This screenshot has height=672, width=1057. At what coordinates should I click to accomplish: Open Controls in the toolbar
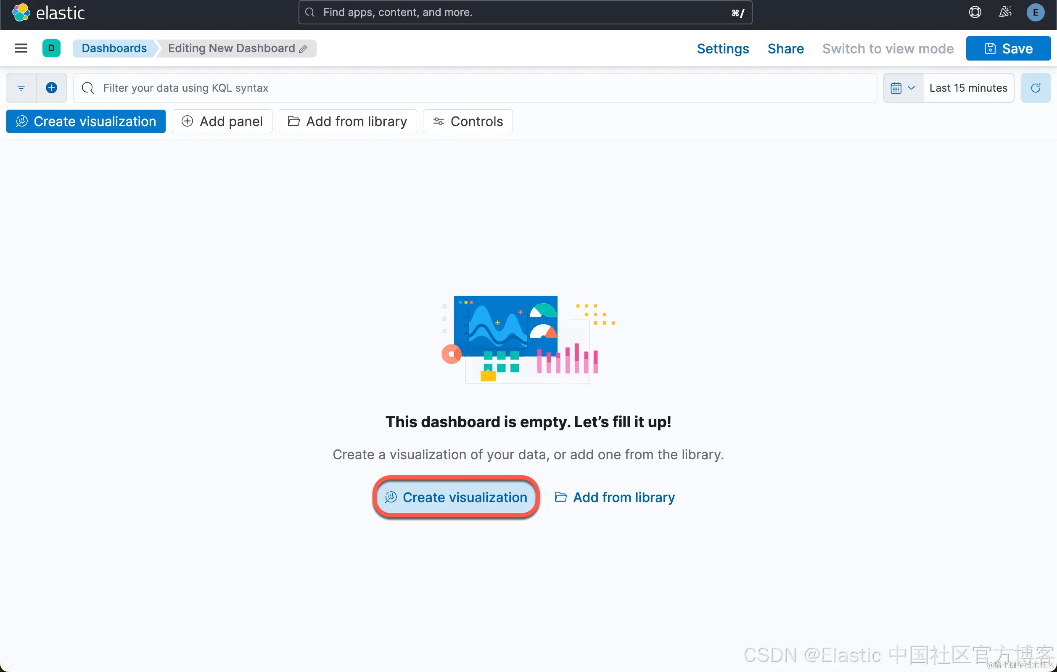point(468,122)
